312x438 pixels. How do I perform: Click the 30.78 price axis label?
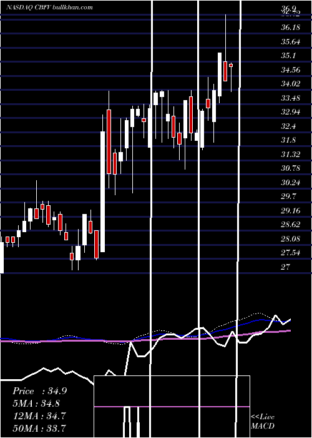click(x=291, y=168)
